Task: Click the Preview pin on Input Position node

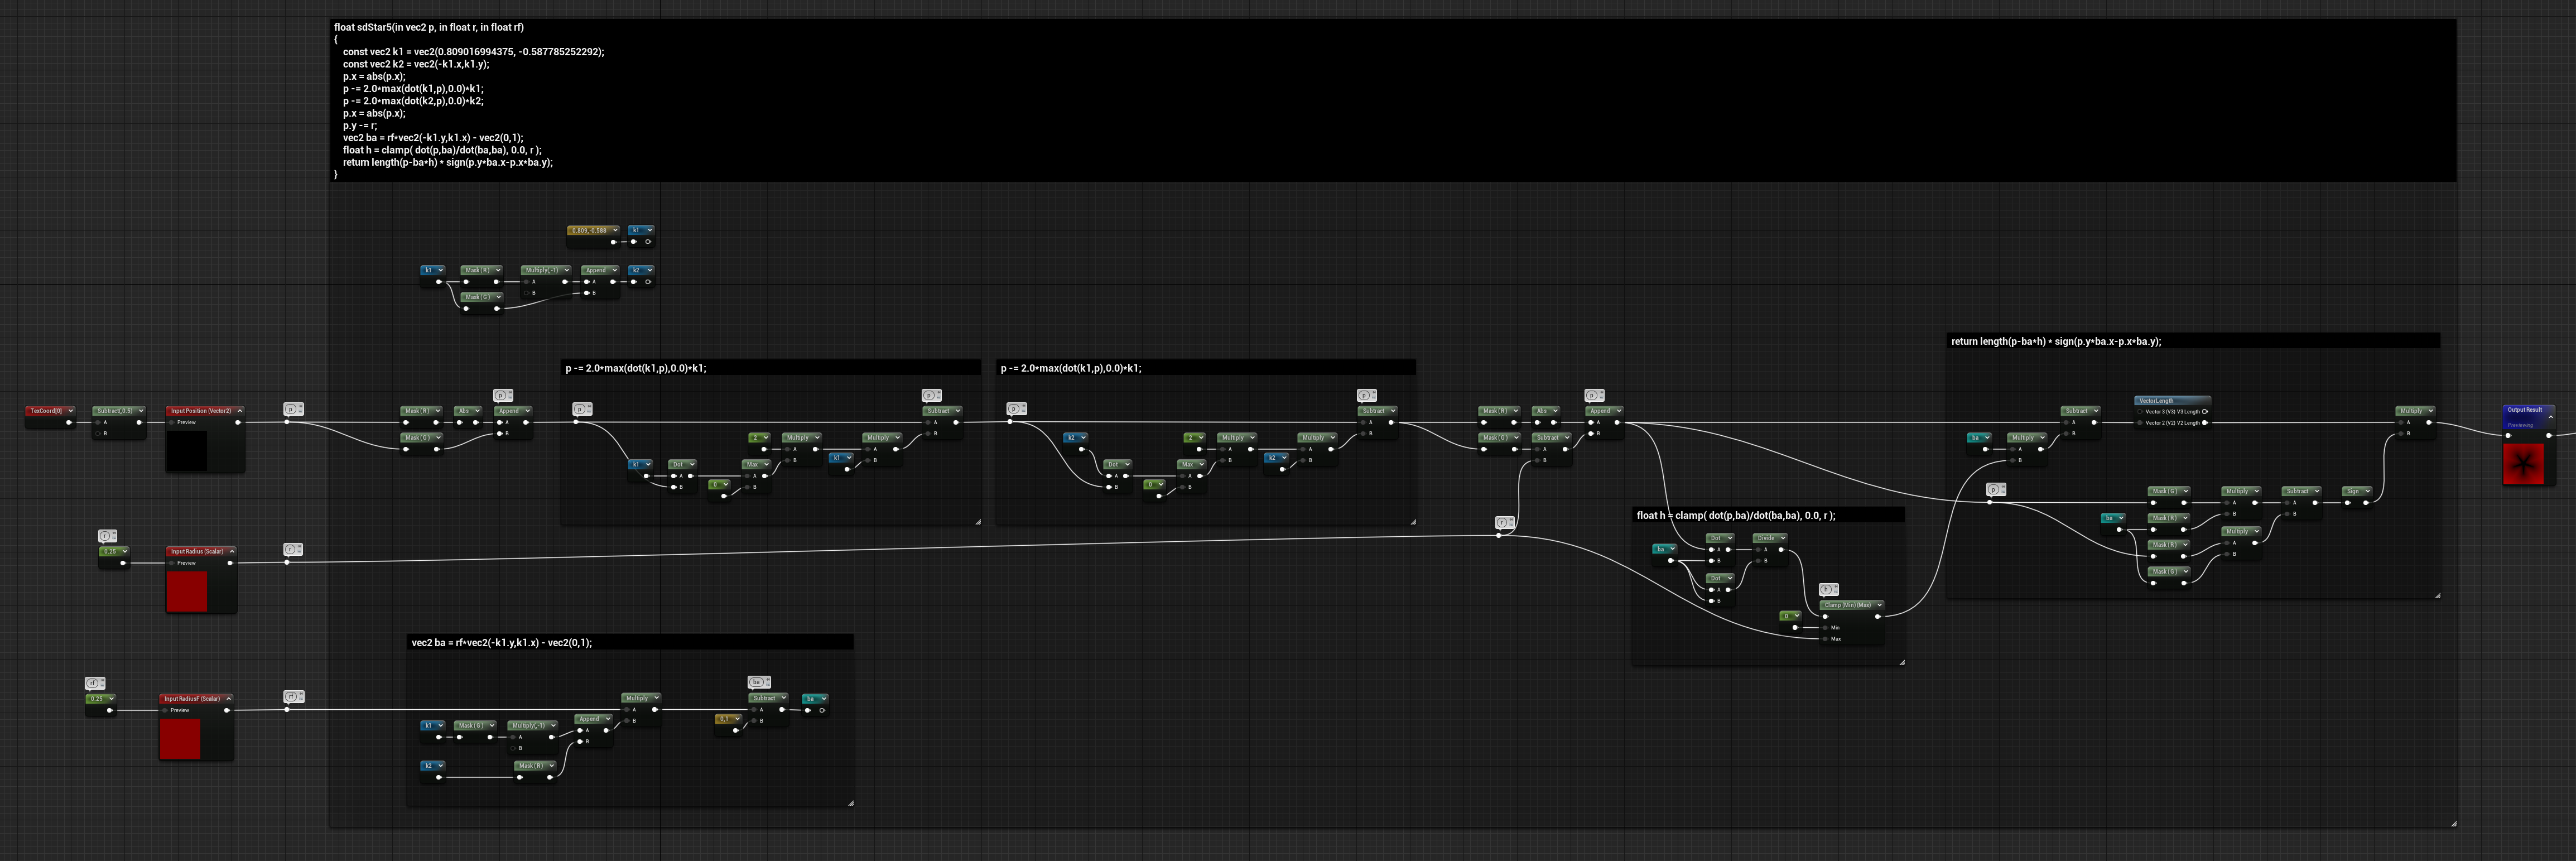Action: pos(172,422)
